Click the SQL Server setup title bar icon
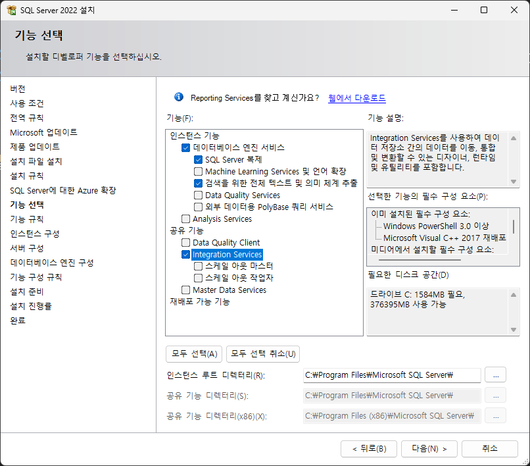Viewport: 530px width, 466px height. click(11, 10)
